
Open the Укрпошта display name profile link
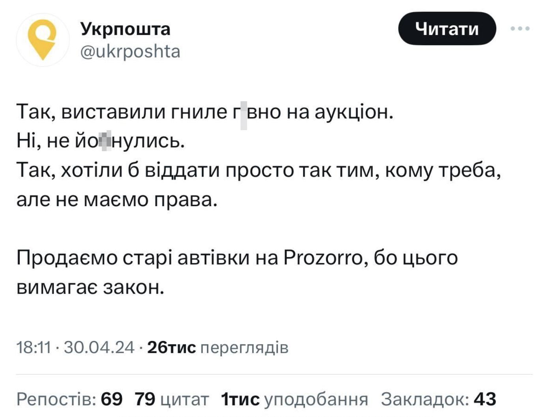point(125,29)
